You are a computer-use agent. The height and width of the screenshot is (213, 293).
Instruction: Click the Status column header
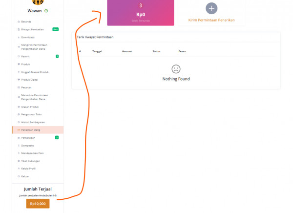pyautogui.click(x=156, y=51)
